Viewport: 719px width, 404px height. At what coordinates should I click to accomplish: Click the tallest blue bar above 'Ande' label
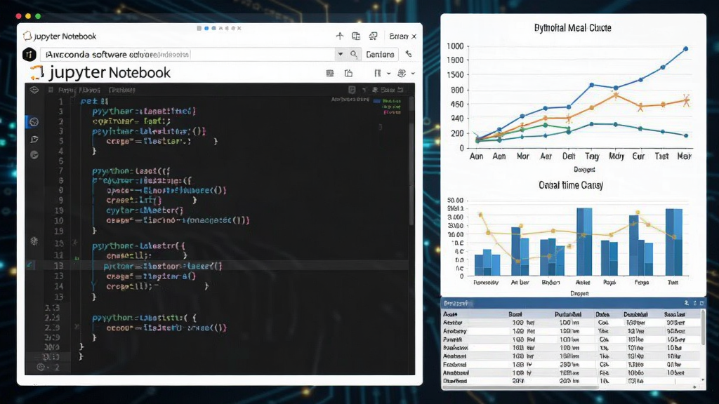pyautogui.click(x=583, y=241)
